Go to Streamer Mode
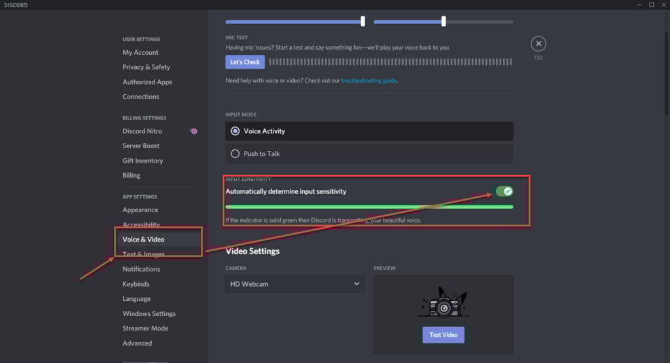This screenshot has height=363, width=670. [x=145, y=328]
